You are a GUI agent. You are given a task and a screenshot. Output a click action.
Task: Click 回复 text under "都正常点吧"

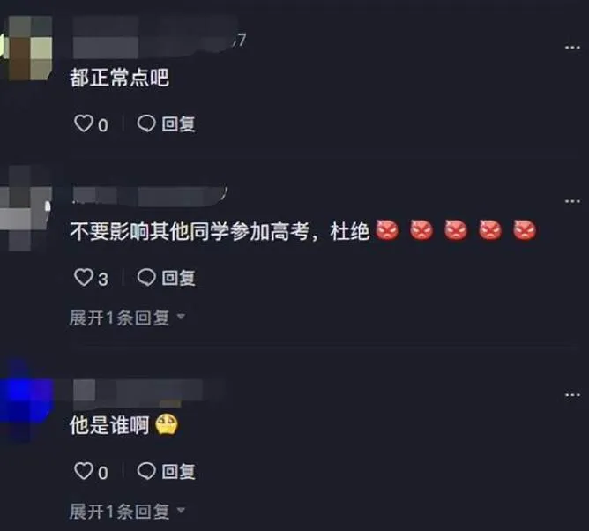pos(178,124)
